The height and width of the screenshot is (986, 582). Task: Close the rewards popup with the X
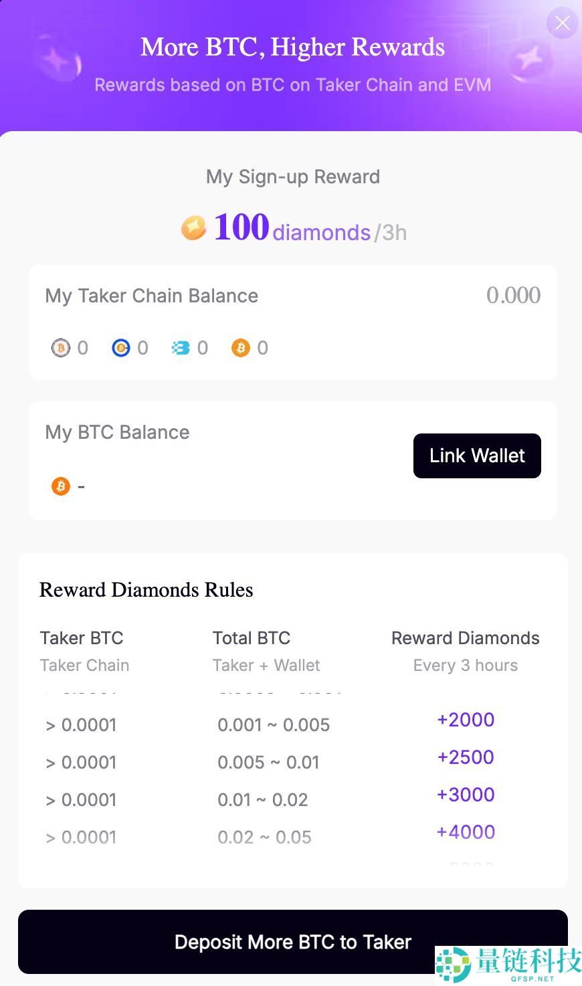point(563,23)
